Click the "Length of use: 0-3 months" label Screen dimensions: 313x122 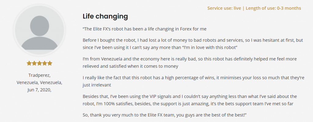tap(273, 8)
